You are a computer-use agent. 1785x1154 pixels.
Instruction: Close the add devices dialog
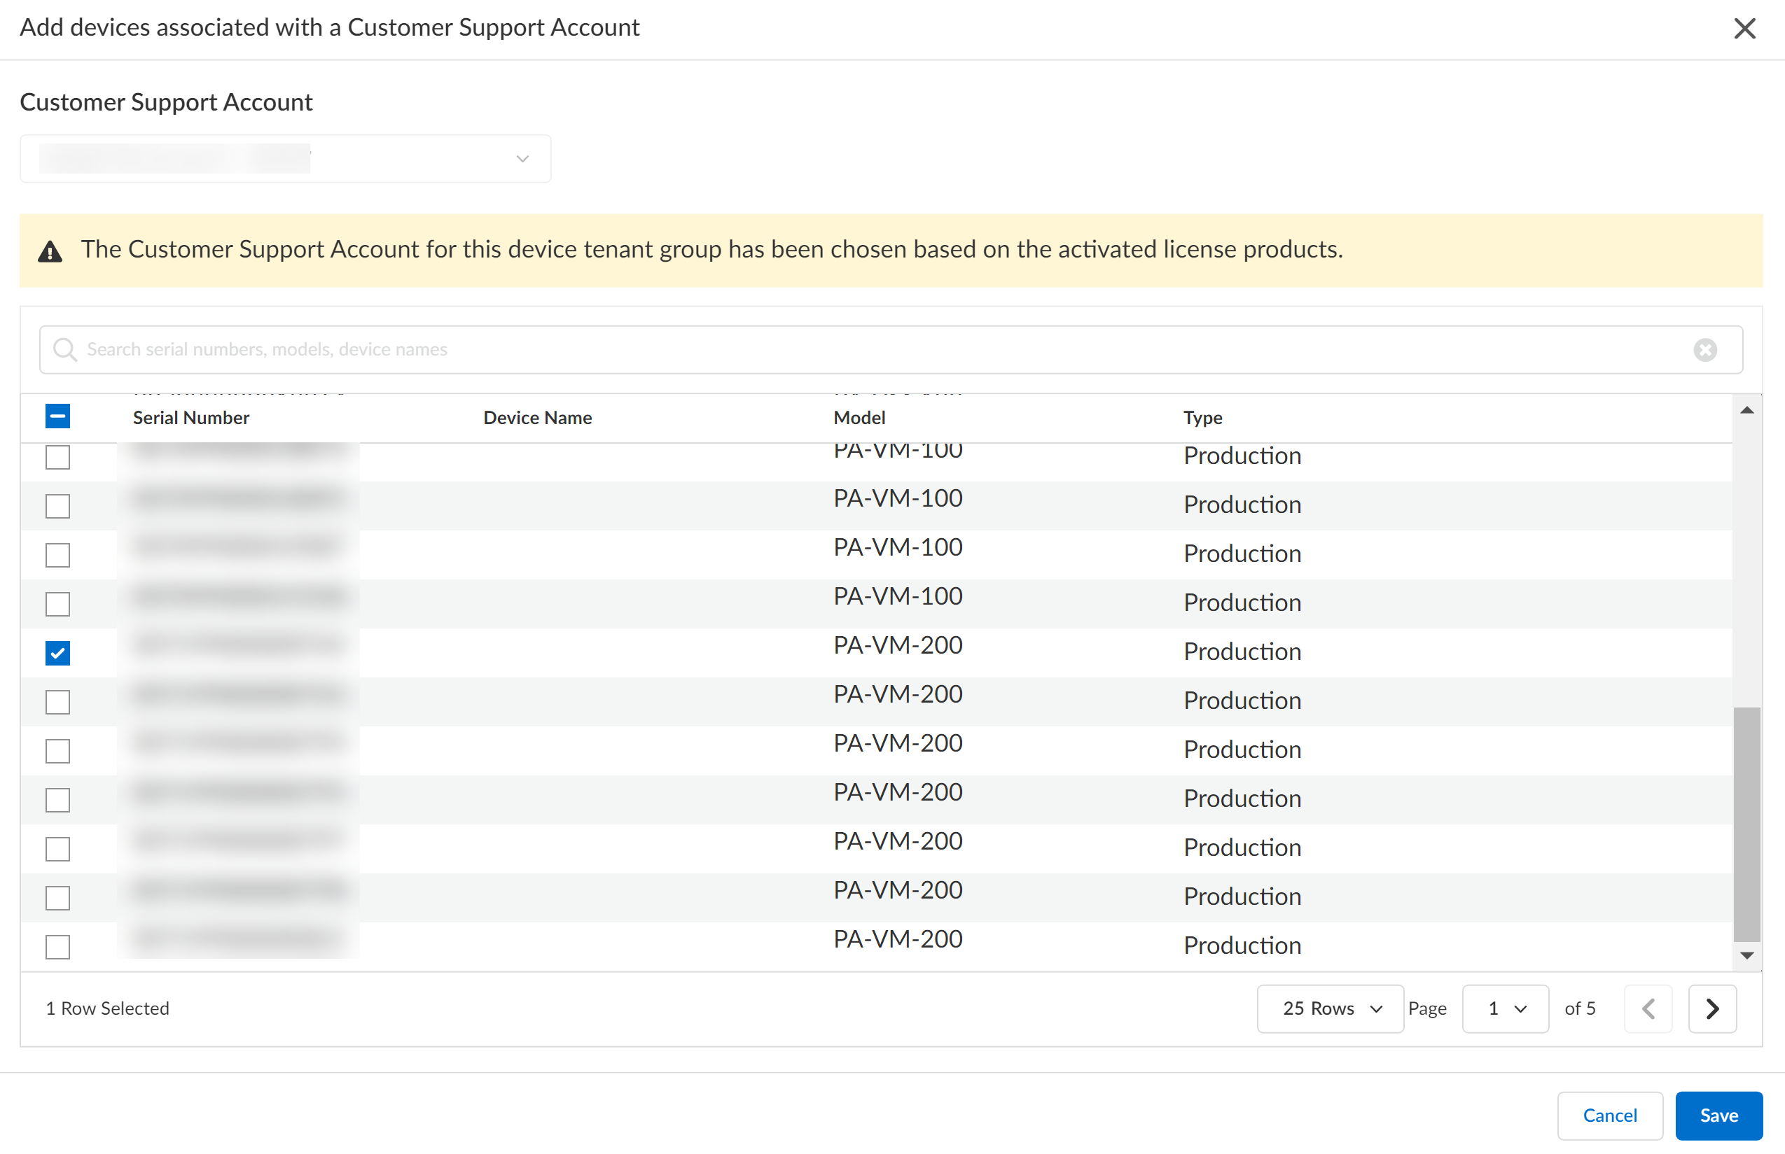coord(1744,29)
